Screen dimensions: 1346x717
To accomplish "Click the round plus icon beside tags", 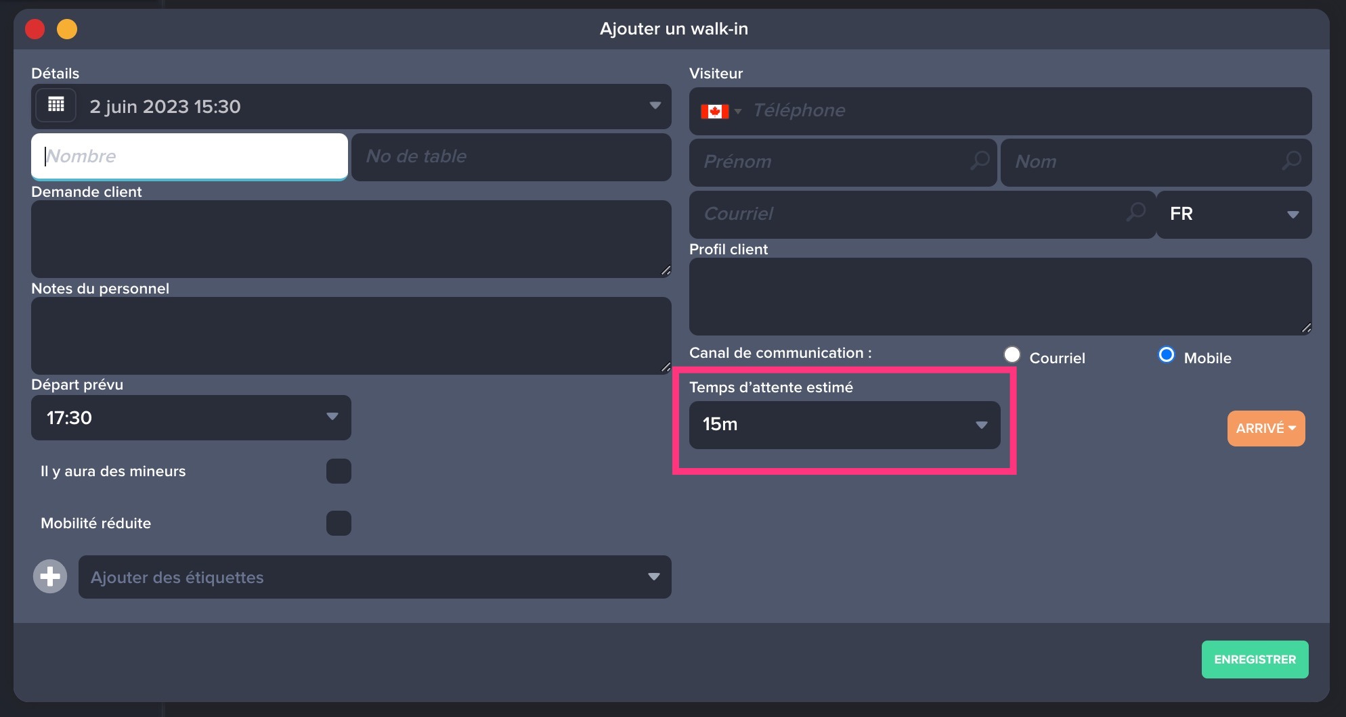I will 50,577.
